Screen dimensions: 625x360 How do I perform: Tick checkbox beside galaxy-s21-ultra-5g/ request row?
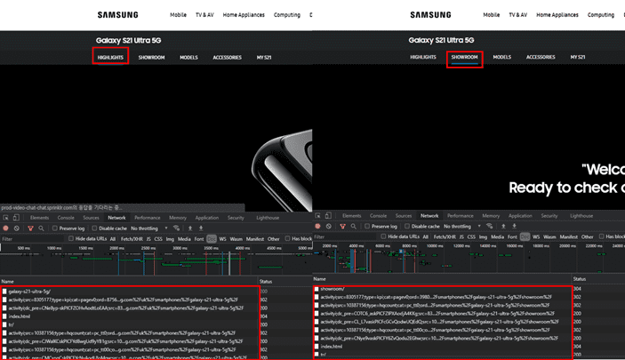pos(4,292)
